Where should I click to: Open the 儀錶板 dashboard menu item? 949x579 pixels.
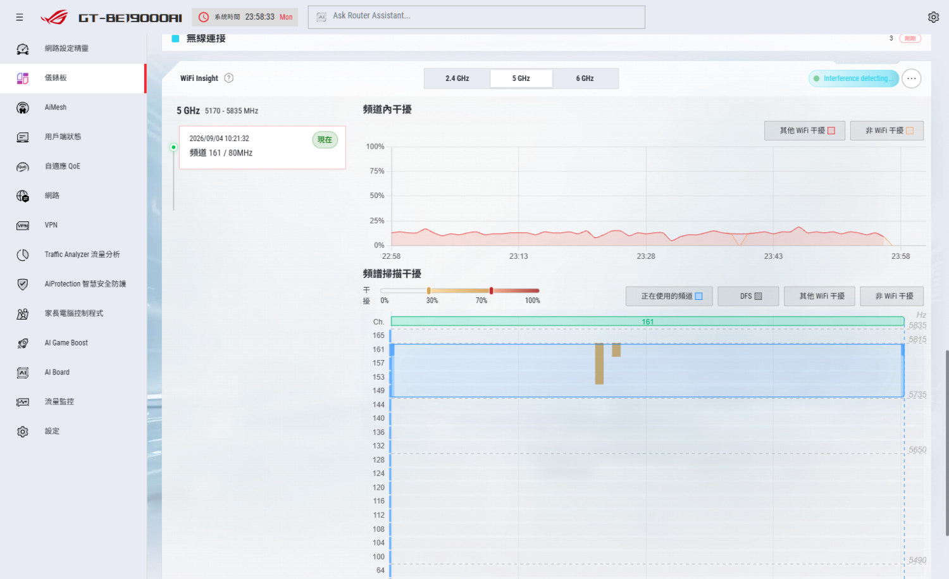pyautogui.click(x=73, y=78)
